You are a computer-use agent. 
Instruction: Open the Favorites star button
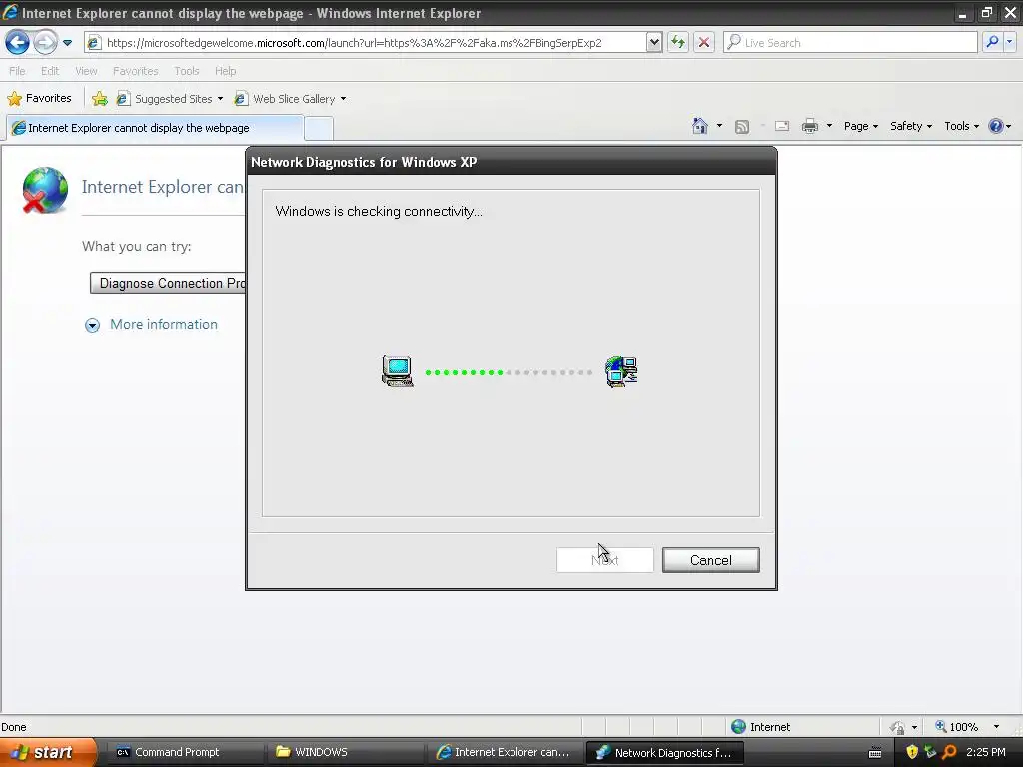[x=39, y=99]
